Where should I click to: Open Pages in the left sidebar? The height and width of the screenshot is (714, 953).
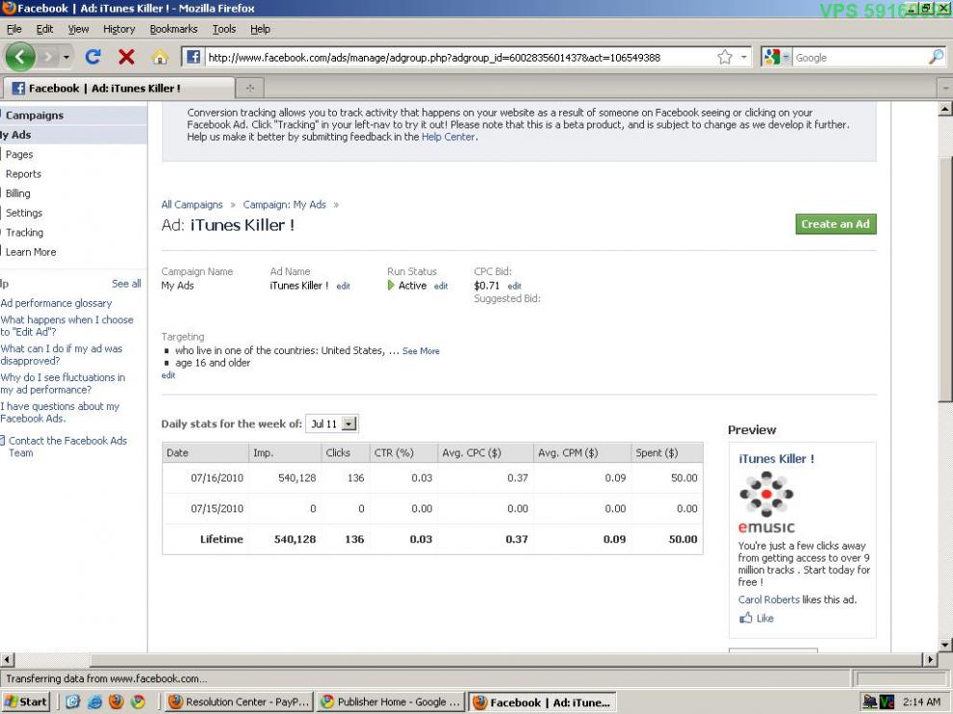click(x=19, y=154)
